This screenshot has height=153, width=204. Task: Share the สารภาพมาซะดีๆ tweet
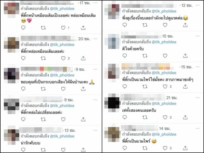pos(185,86)
